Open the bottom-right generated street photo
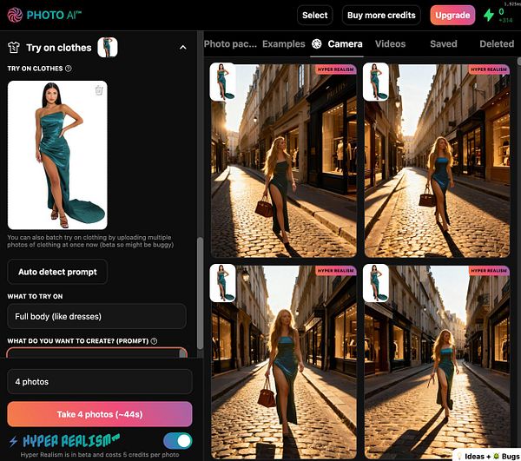 pyautogui.click(x=437, y=362)
